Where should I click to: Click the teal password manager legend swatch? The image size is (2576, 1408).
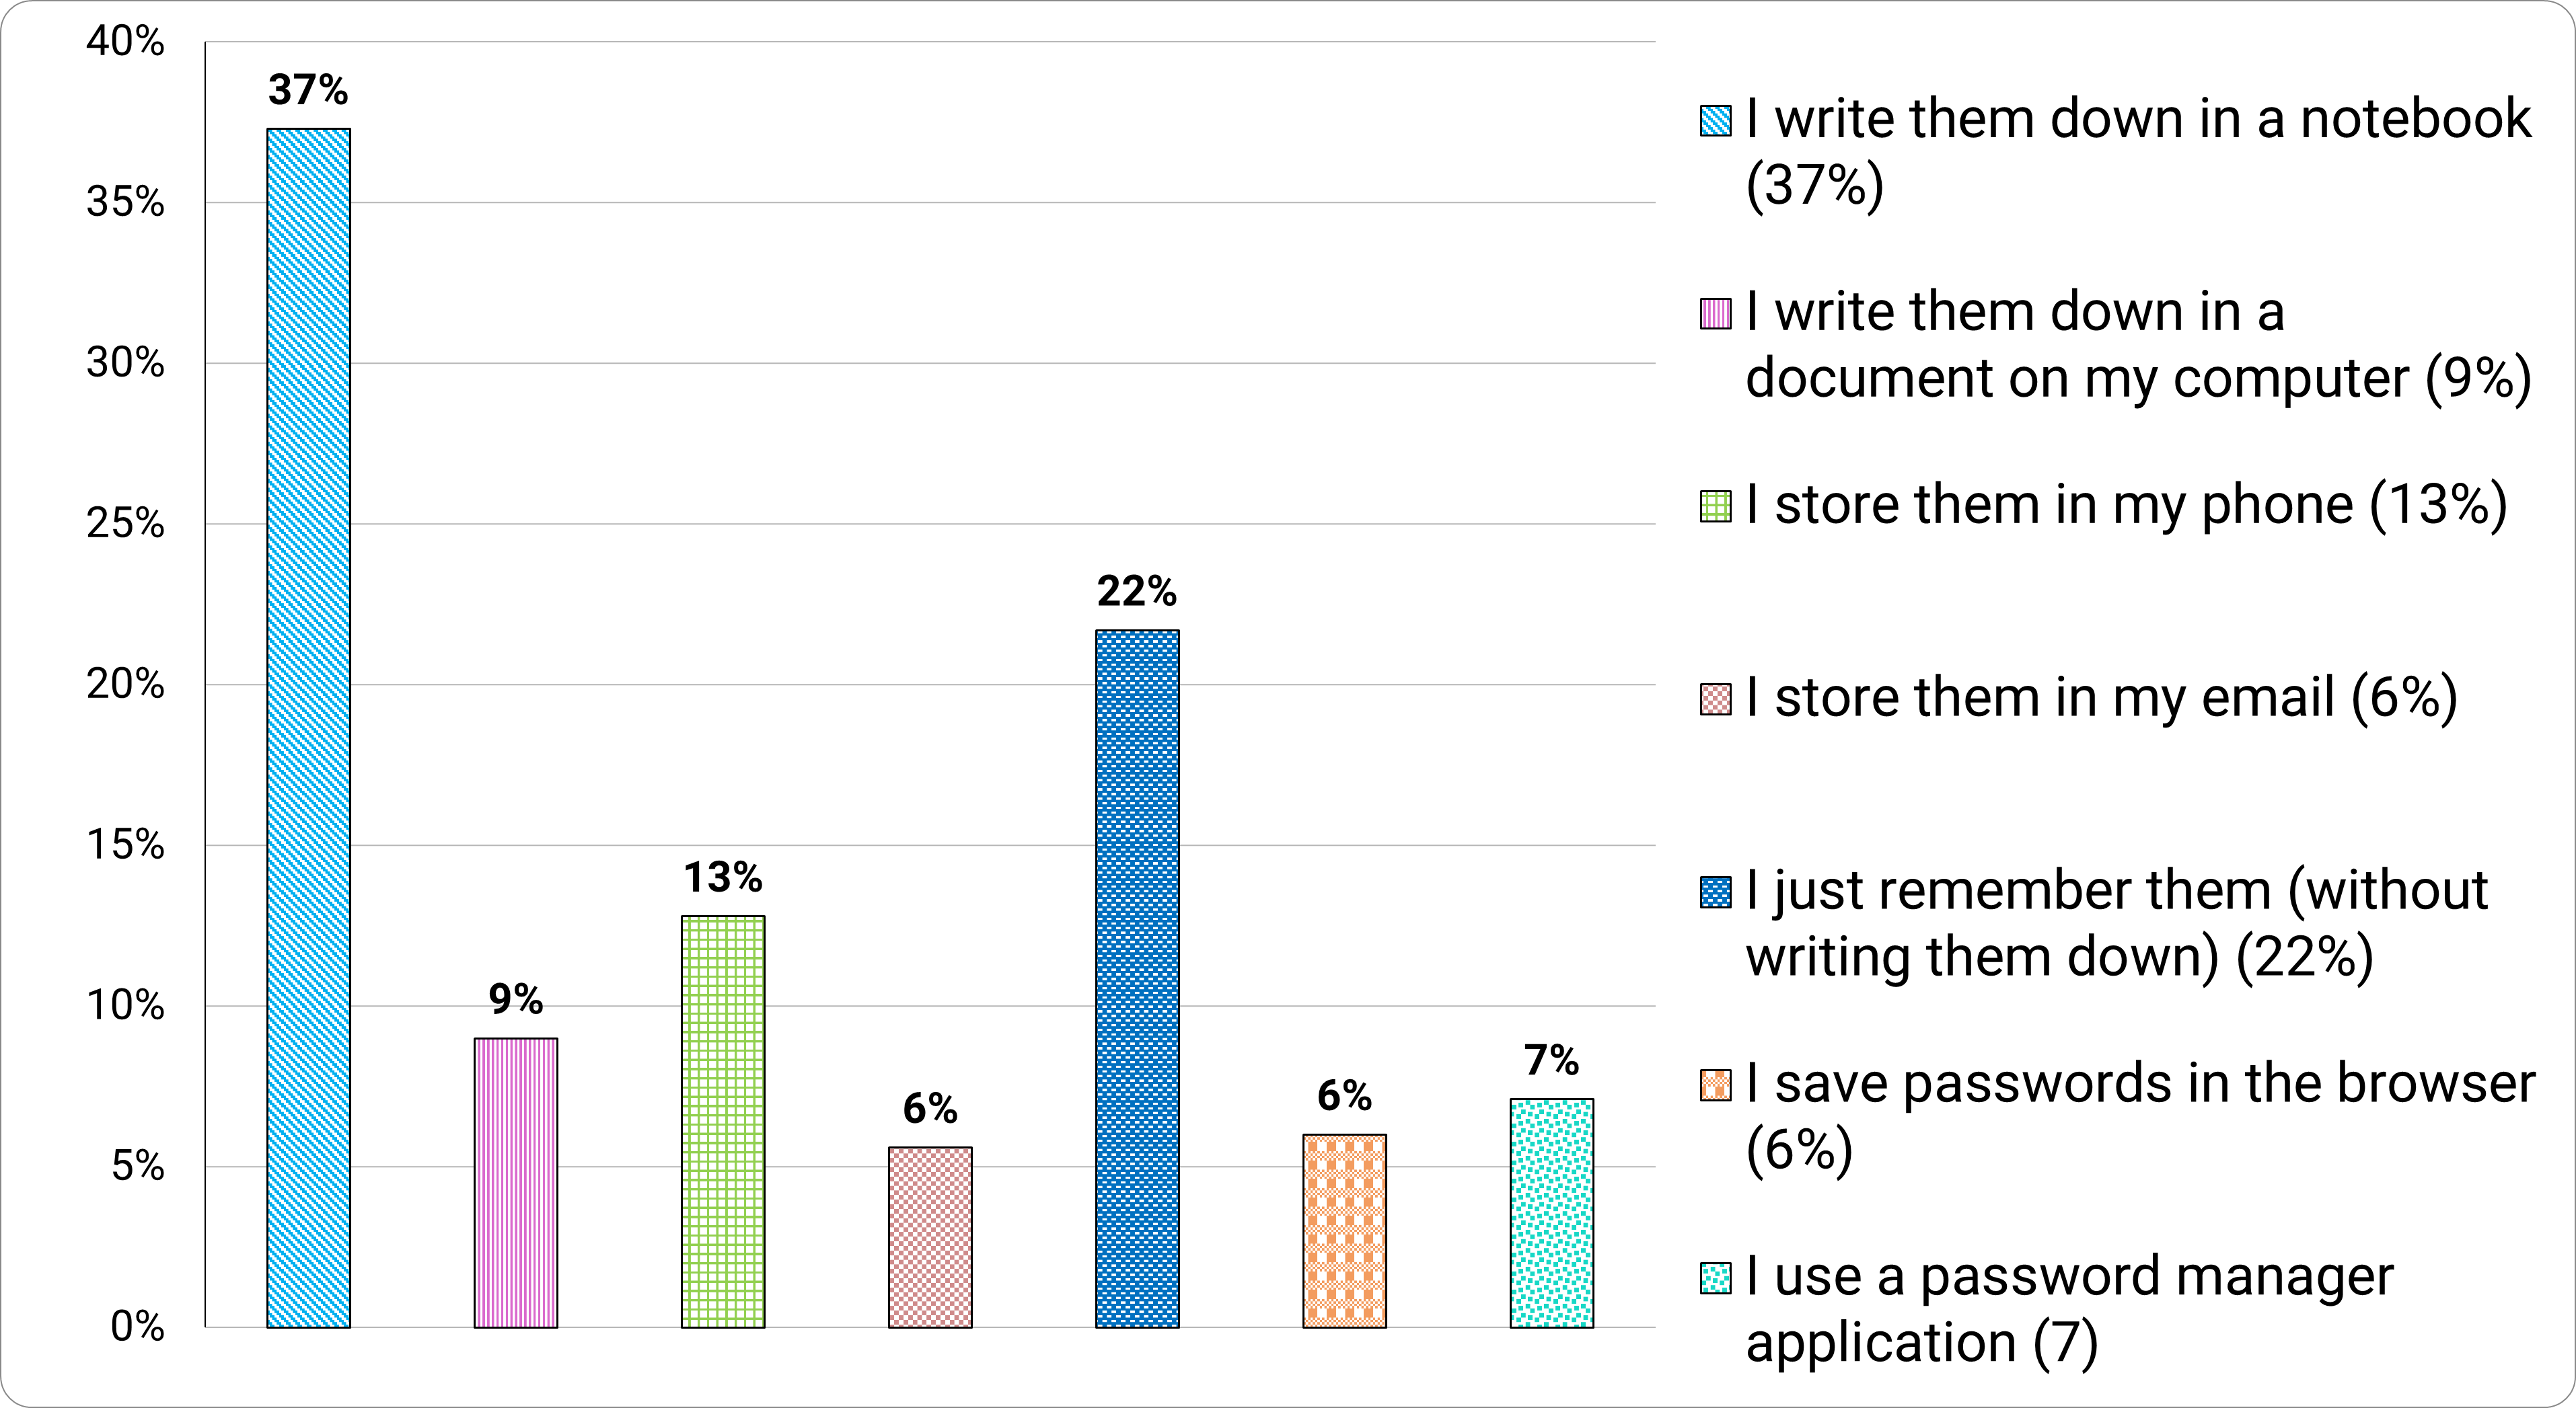click(1715, 1278)
